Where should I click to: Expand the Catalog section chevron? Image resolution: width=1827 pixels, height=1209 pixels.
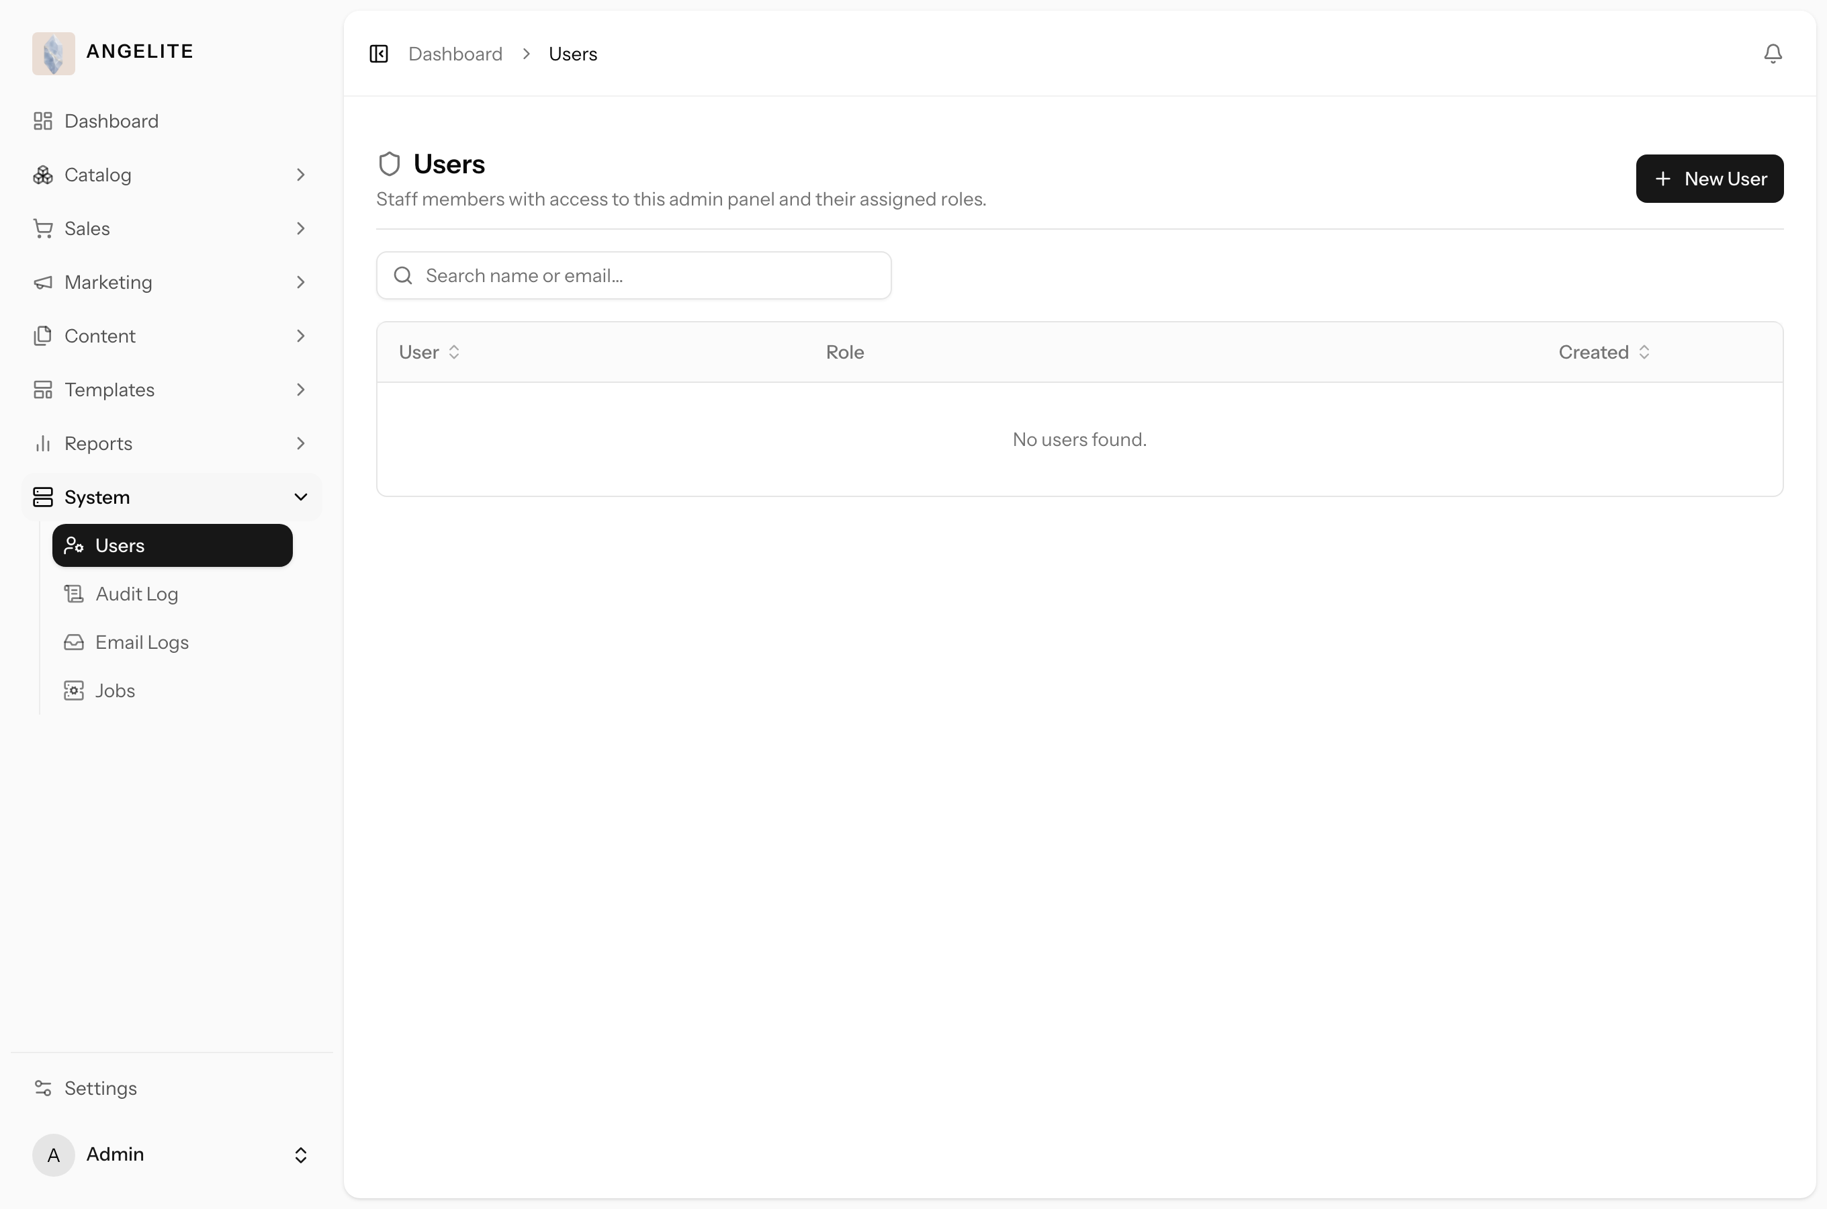tap(301, 175)
